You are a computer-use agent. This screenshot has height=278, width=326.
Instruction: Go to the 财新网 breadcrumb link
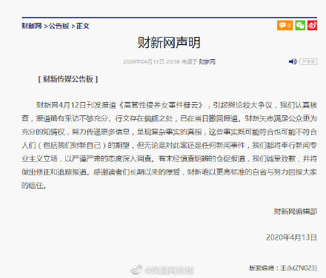[32, 26]
